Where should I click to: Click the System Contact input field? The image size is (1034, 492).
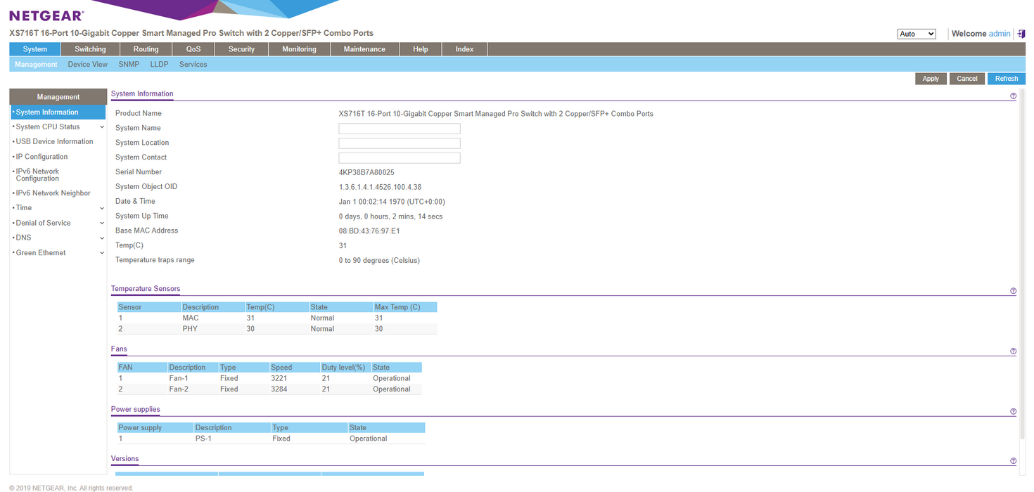[400, 158]
